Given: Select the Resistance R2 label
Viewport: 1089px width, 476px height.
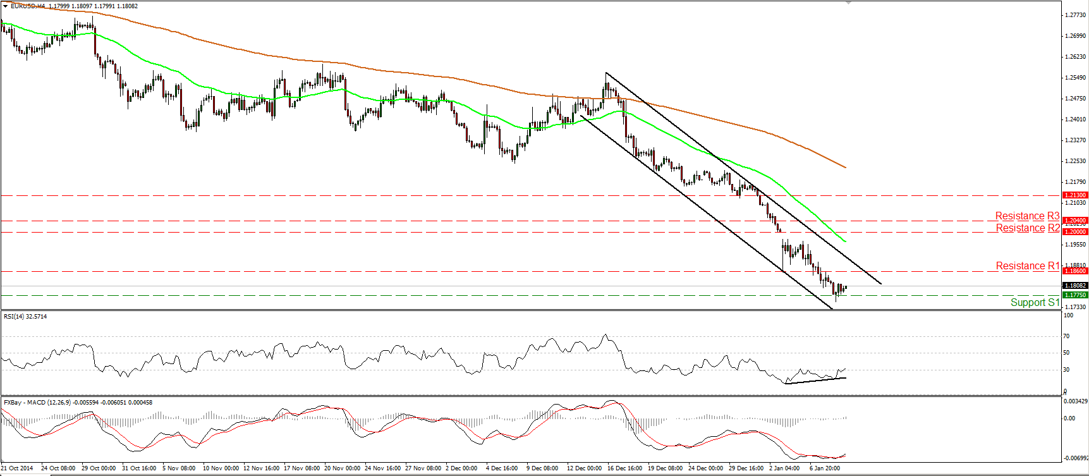Looking at the screenshot, I should tap(1028, 228).
